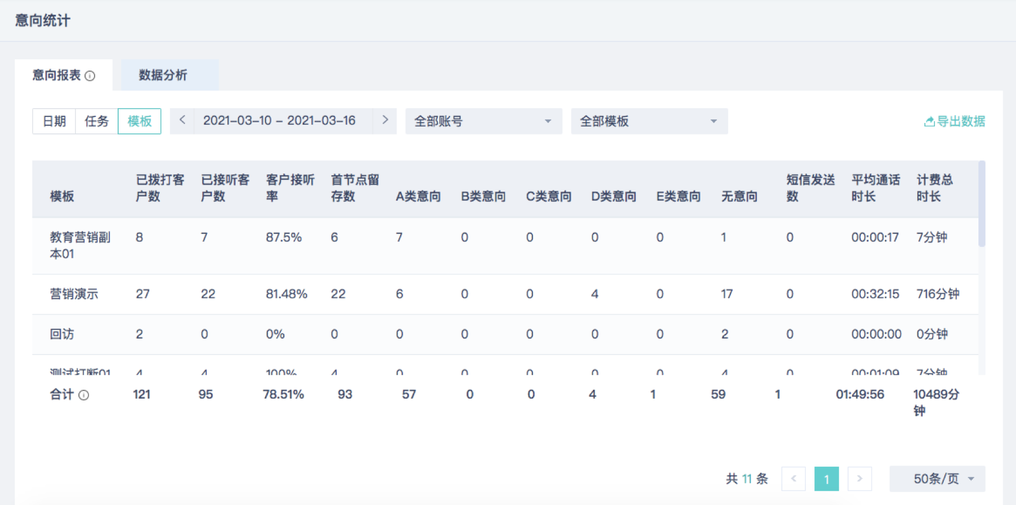Click the D类意向 column header

[614, 196]
